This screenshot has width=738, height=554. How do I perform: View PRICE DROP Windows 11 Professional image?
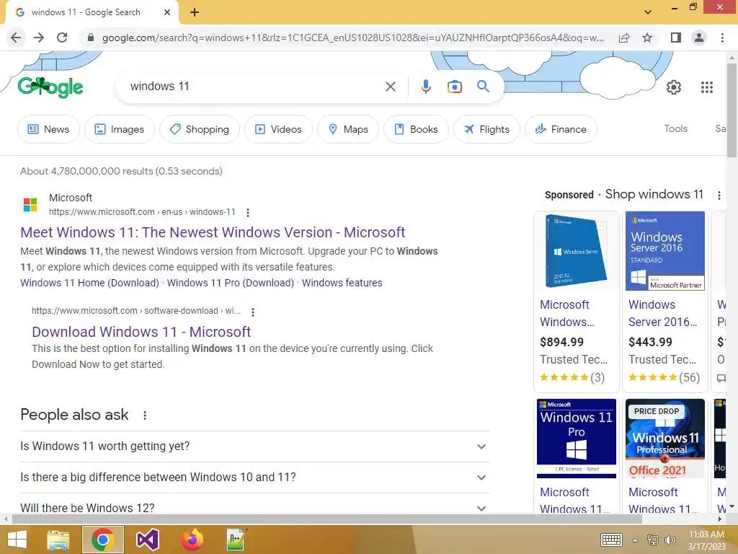point(664,439)
